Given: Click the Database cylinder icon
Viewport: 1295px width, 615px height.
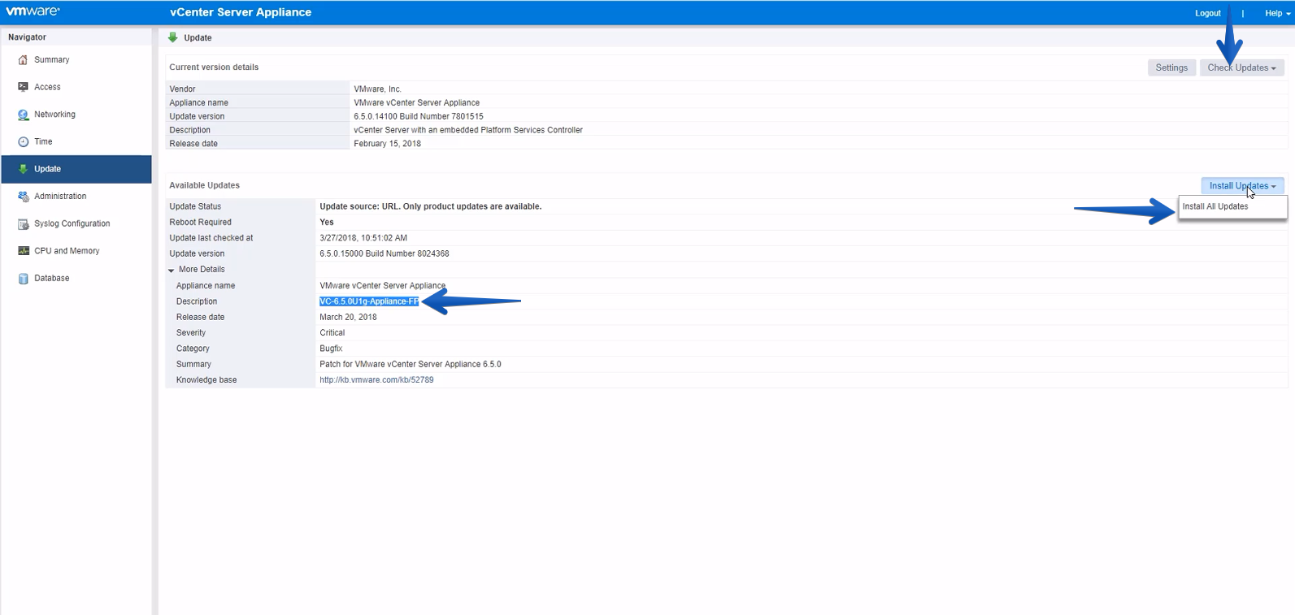Looking at the screenshot, I should 23,279.
